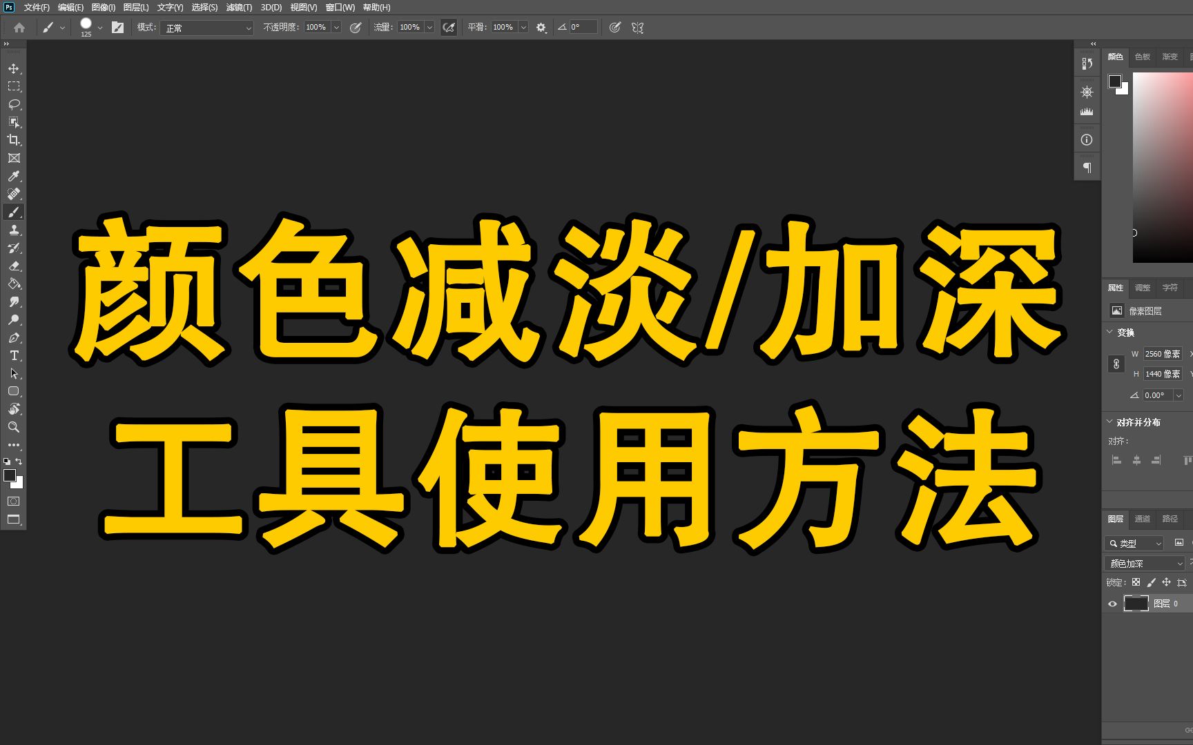
Task: Open the 图像(I) menu
Action: [104, 8]
